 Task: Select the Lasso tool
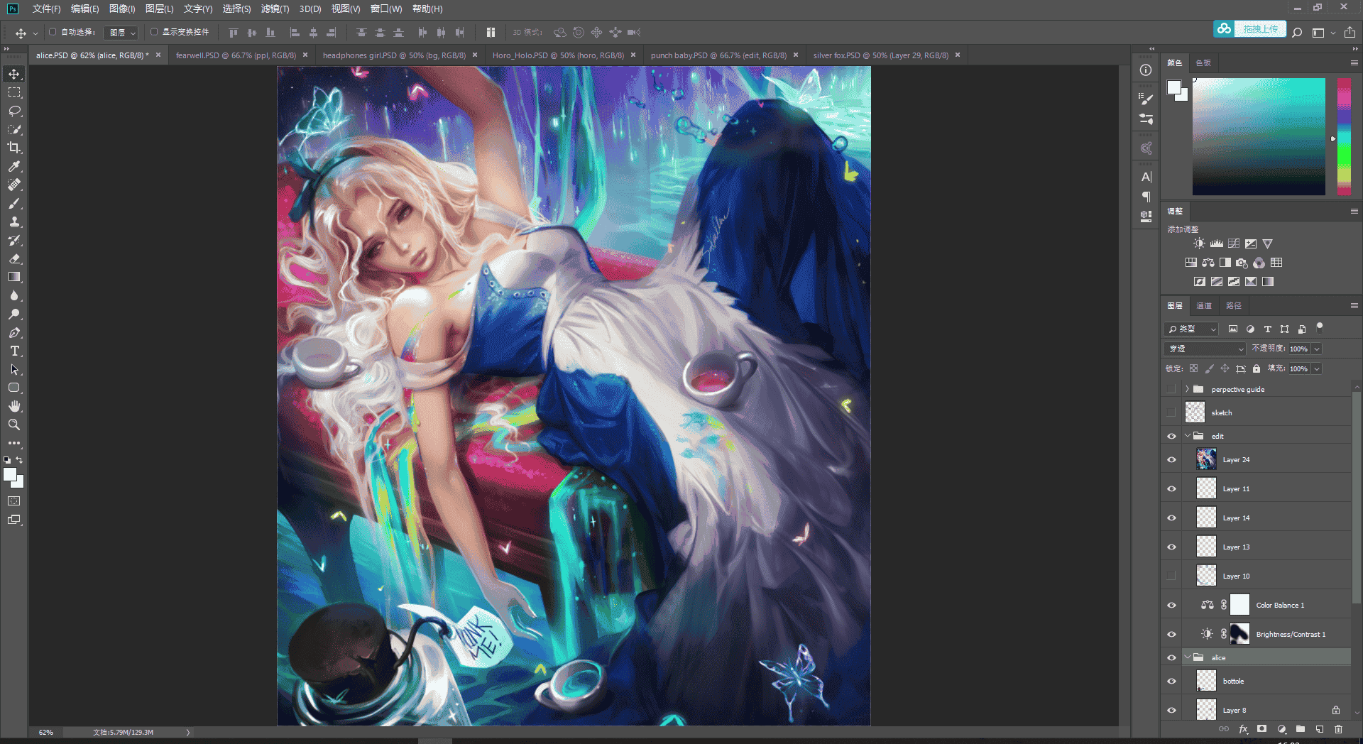point(14,111)
